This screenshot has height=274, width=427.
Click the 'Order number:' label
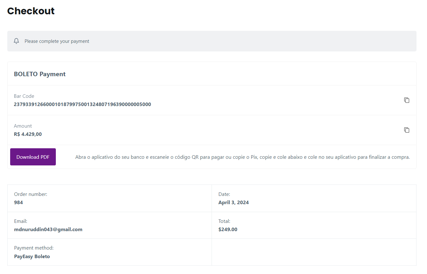30,194
